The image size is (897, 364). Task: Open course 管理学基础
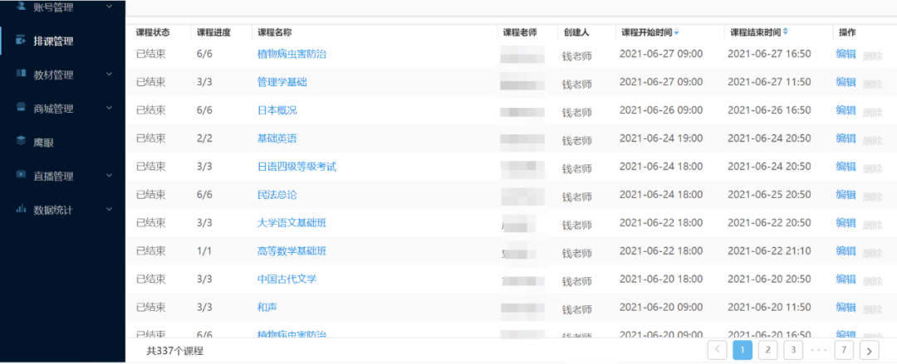[x=282, y=82]
